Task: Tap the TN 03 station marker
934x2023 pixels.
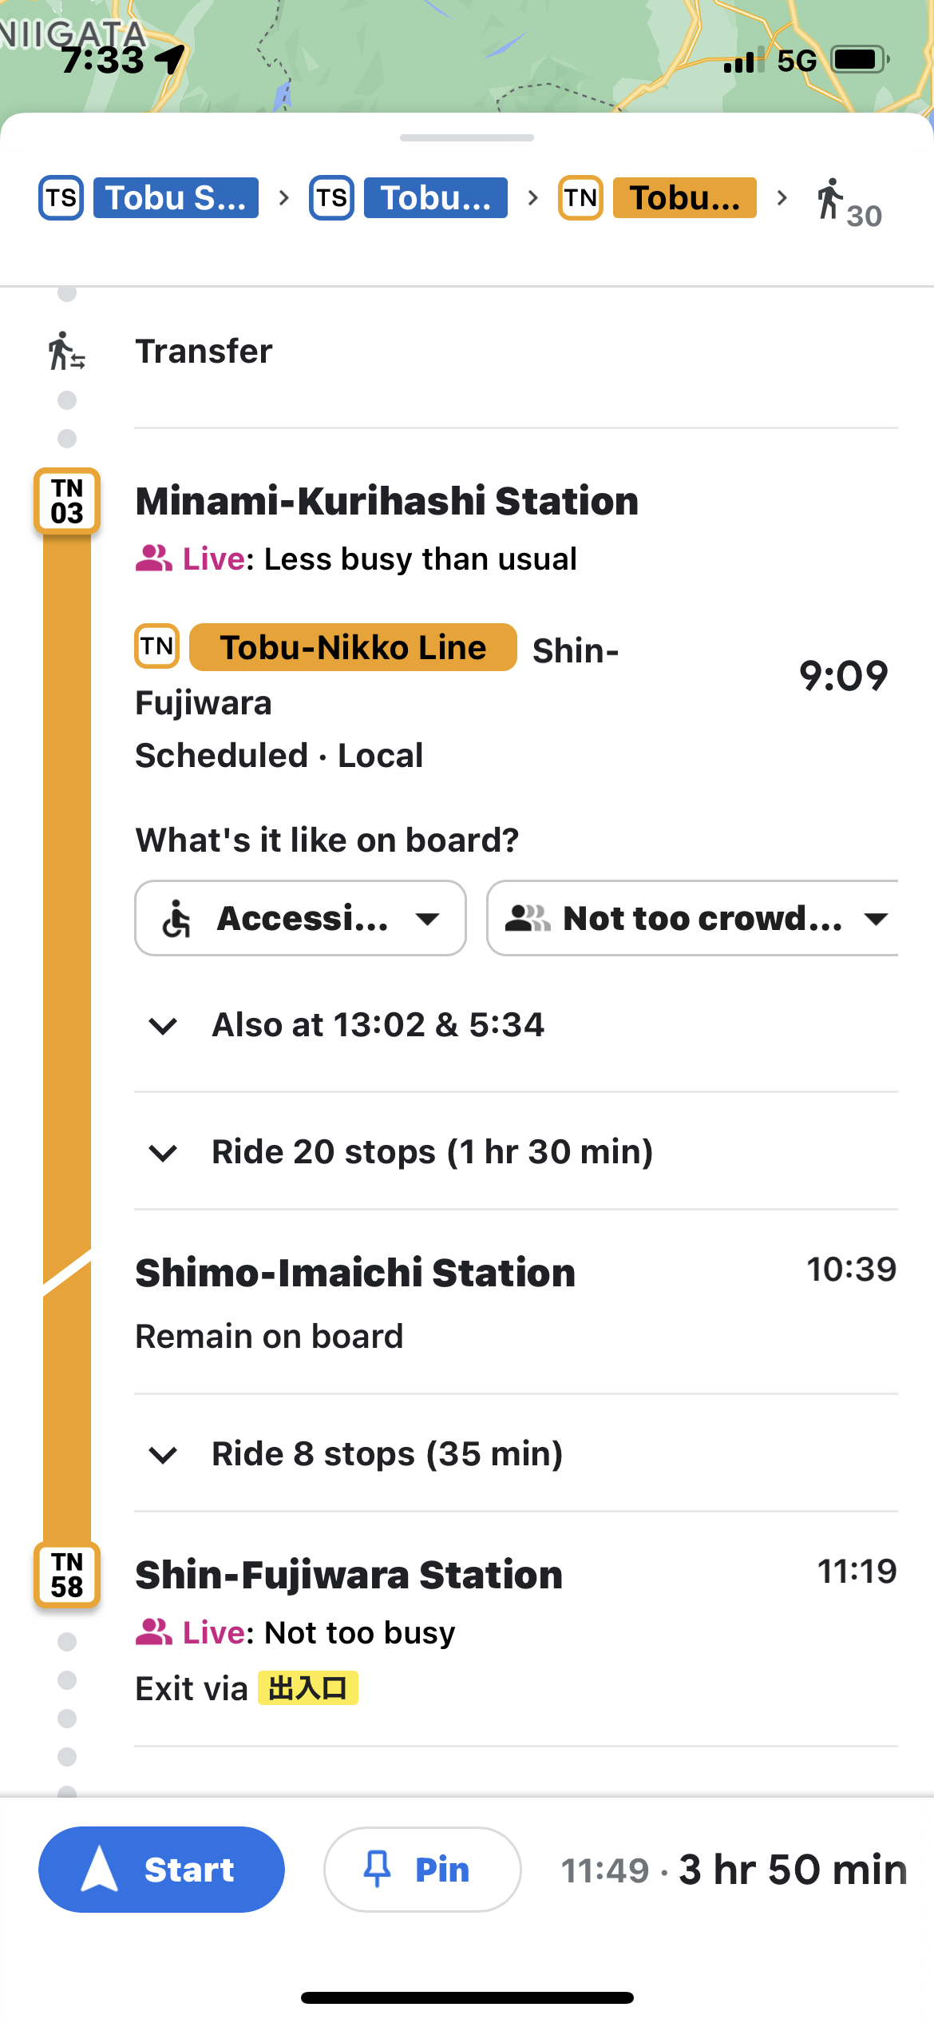Action: pos(67,501)
